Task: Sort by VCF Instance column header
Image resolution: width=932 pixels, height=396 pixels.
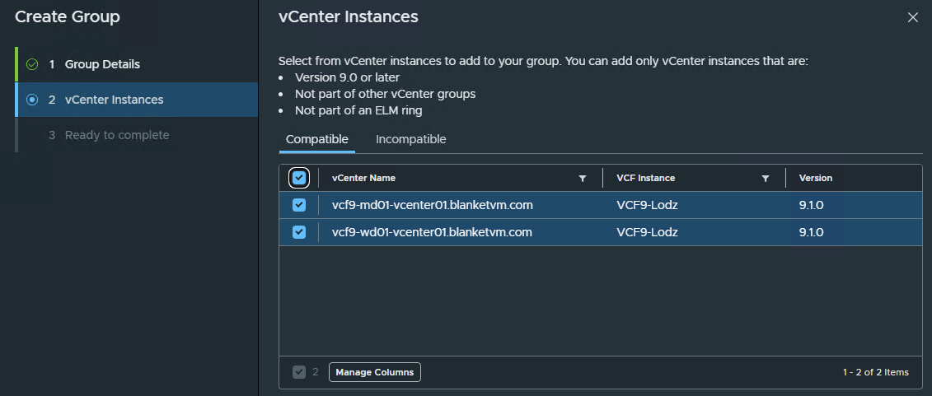Action: click(645, 178)
